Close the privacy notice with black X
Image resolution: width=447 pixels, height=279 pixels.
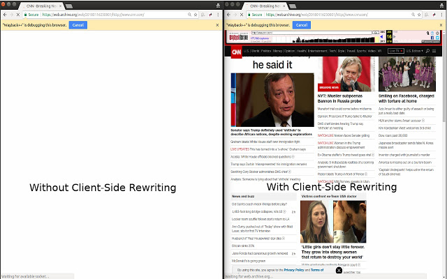pyautogui.click(x=339, y=270)
